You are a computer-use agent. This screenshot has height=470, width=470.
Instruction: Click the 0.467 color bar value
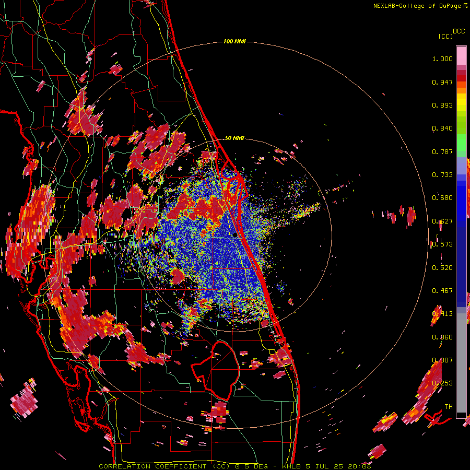442,291
